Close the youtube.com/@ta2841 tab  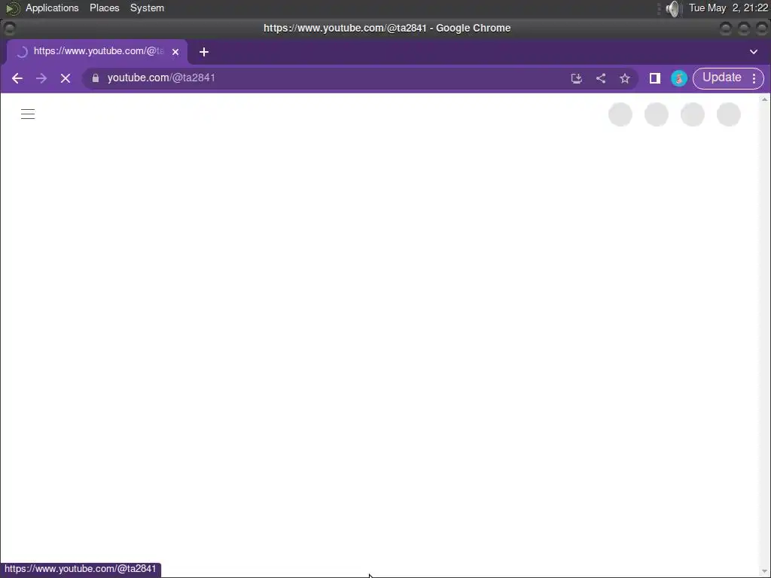click(175, 52)
